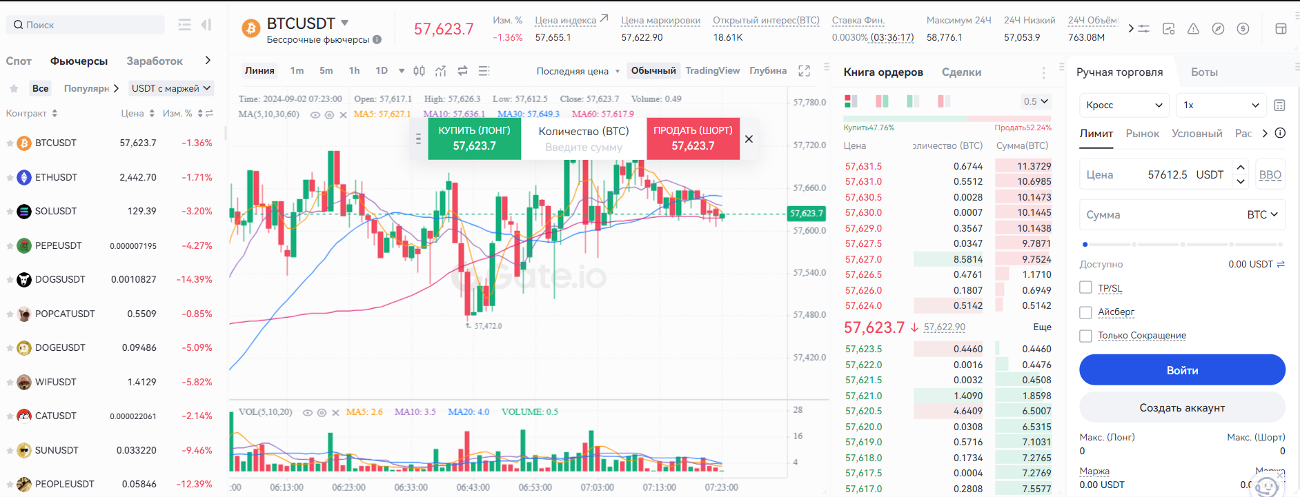Click the compass icon in top toolbar
1300x497 pixels.
[1218, 29]
